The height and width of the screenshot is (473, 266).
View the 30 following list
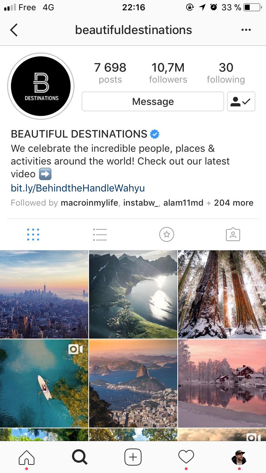[x=226, y=73]
